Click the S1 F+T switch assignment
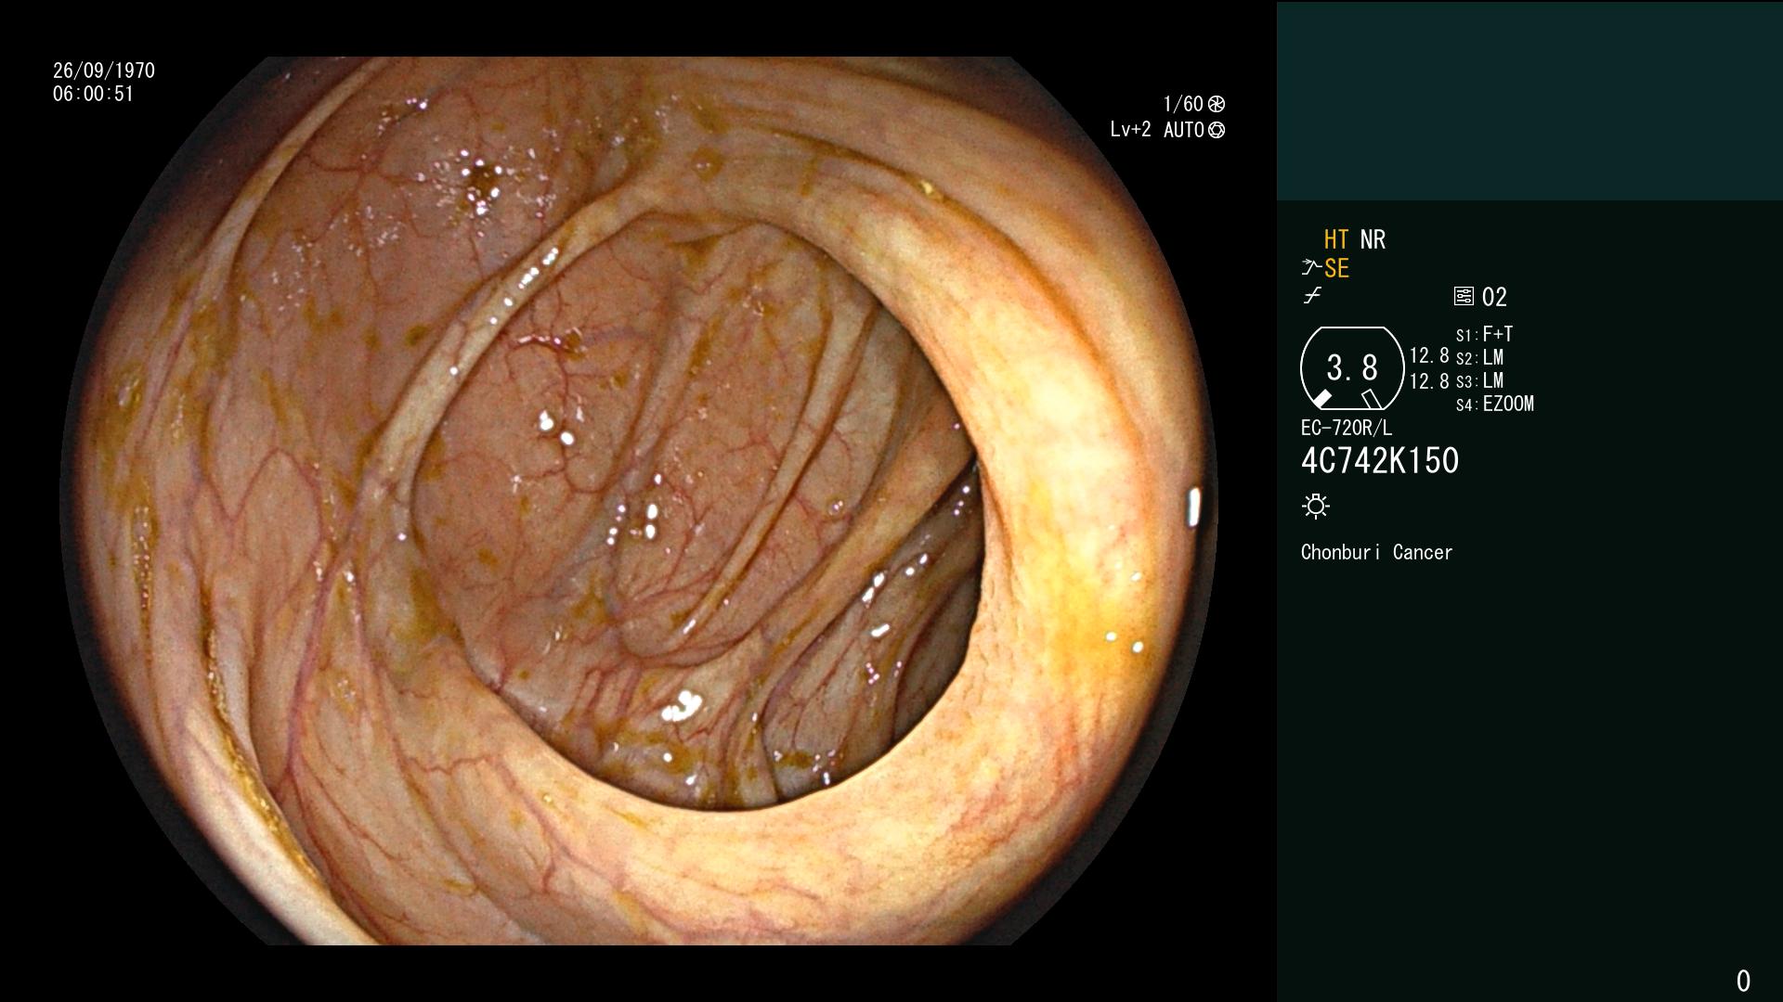This screenshot has height=1002, width=1783. coord(1484,335)
